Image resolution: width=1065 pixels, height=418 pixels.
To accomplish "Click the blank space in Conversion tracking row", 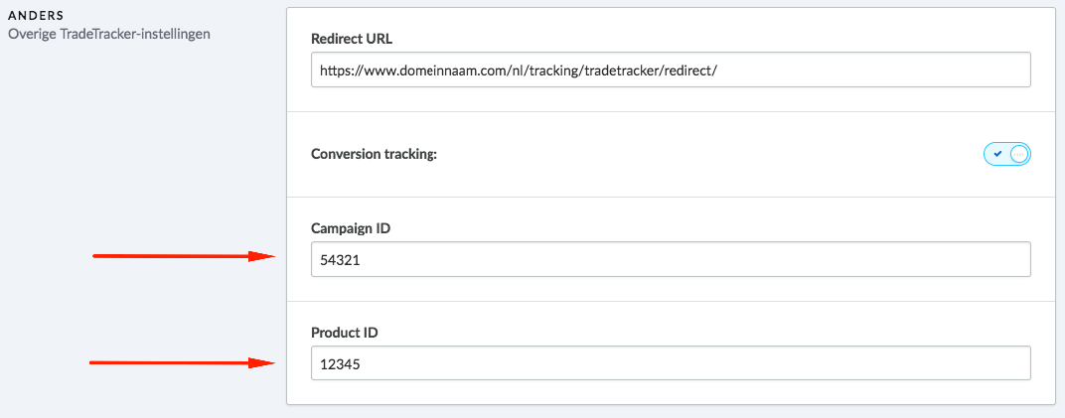I will point(706,154).
